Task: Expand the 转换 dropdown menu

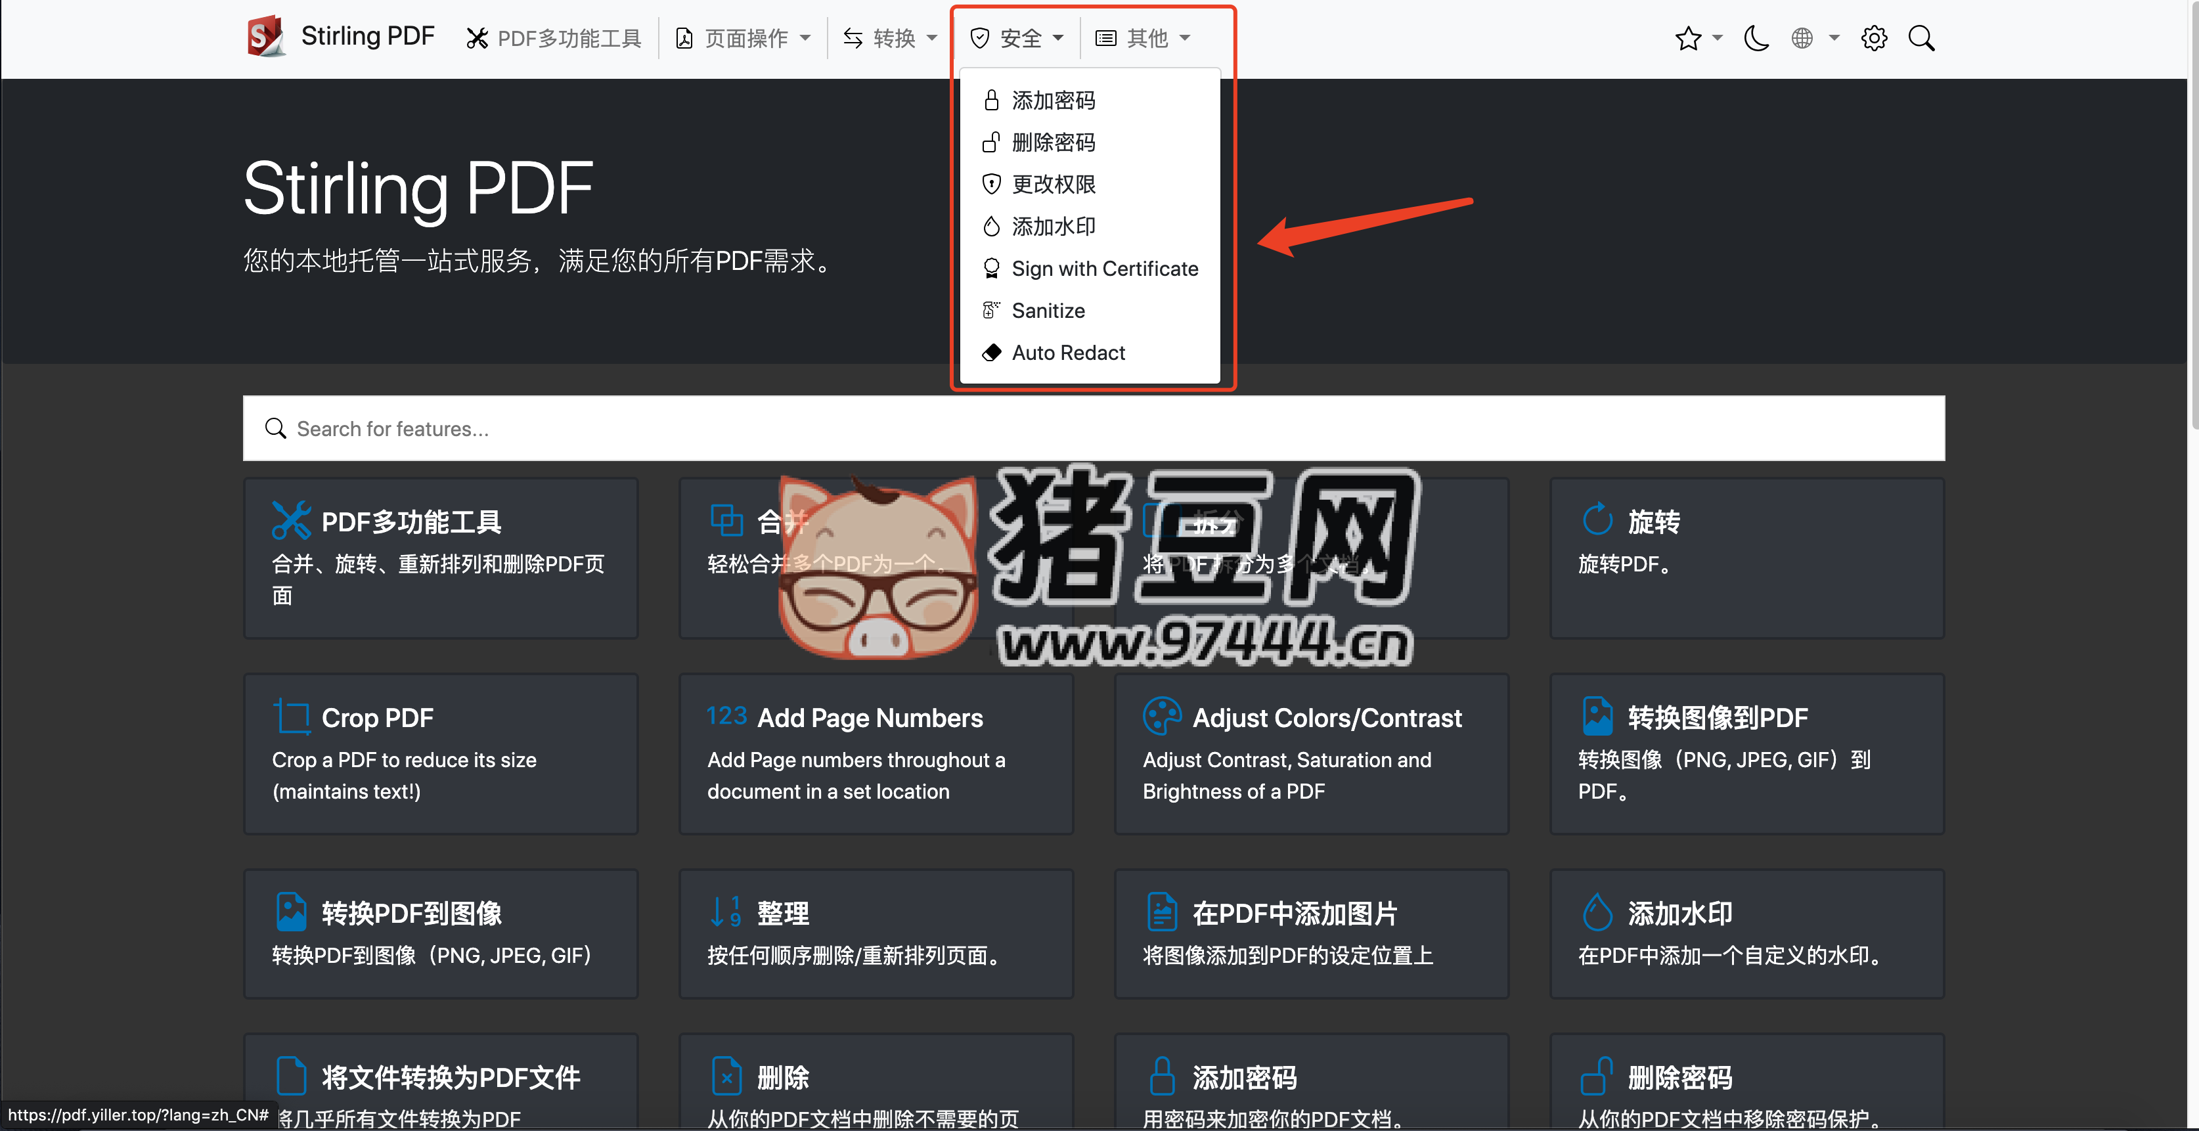Action: (891, 38)
